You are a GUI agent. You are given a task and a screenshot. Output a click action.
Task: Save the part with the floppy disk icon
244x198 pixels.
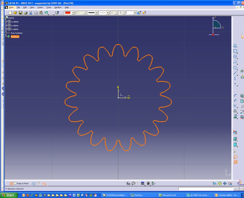(21, 13)
